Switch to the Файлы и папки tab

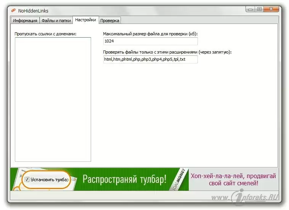[x=56, y=21]
